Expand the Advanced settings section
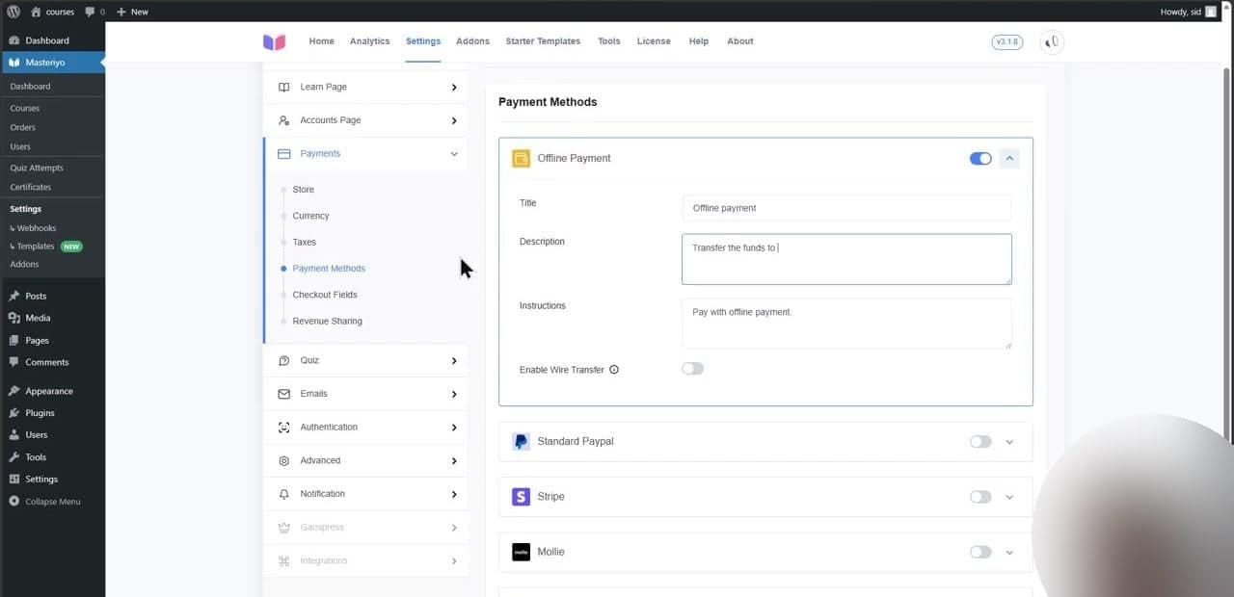This screenshot has width=1234, height=597. tap(365, 460)
